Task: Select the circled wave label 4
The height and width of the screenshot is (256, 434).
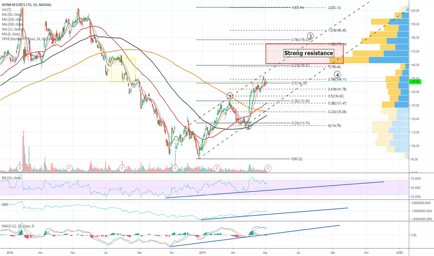Action: (x=337, y=74)
